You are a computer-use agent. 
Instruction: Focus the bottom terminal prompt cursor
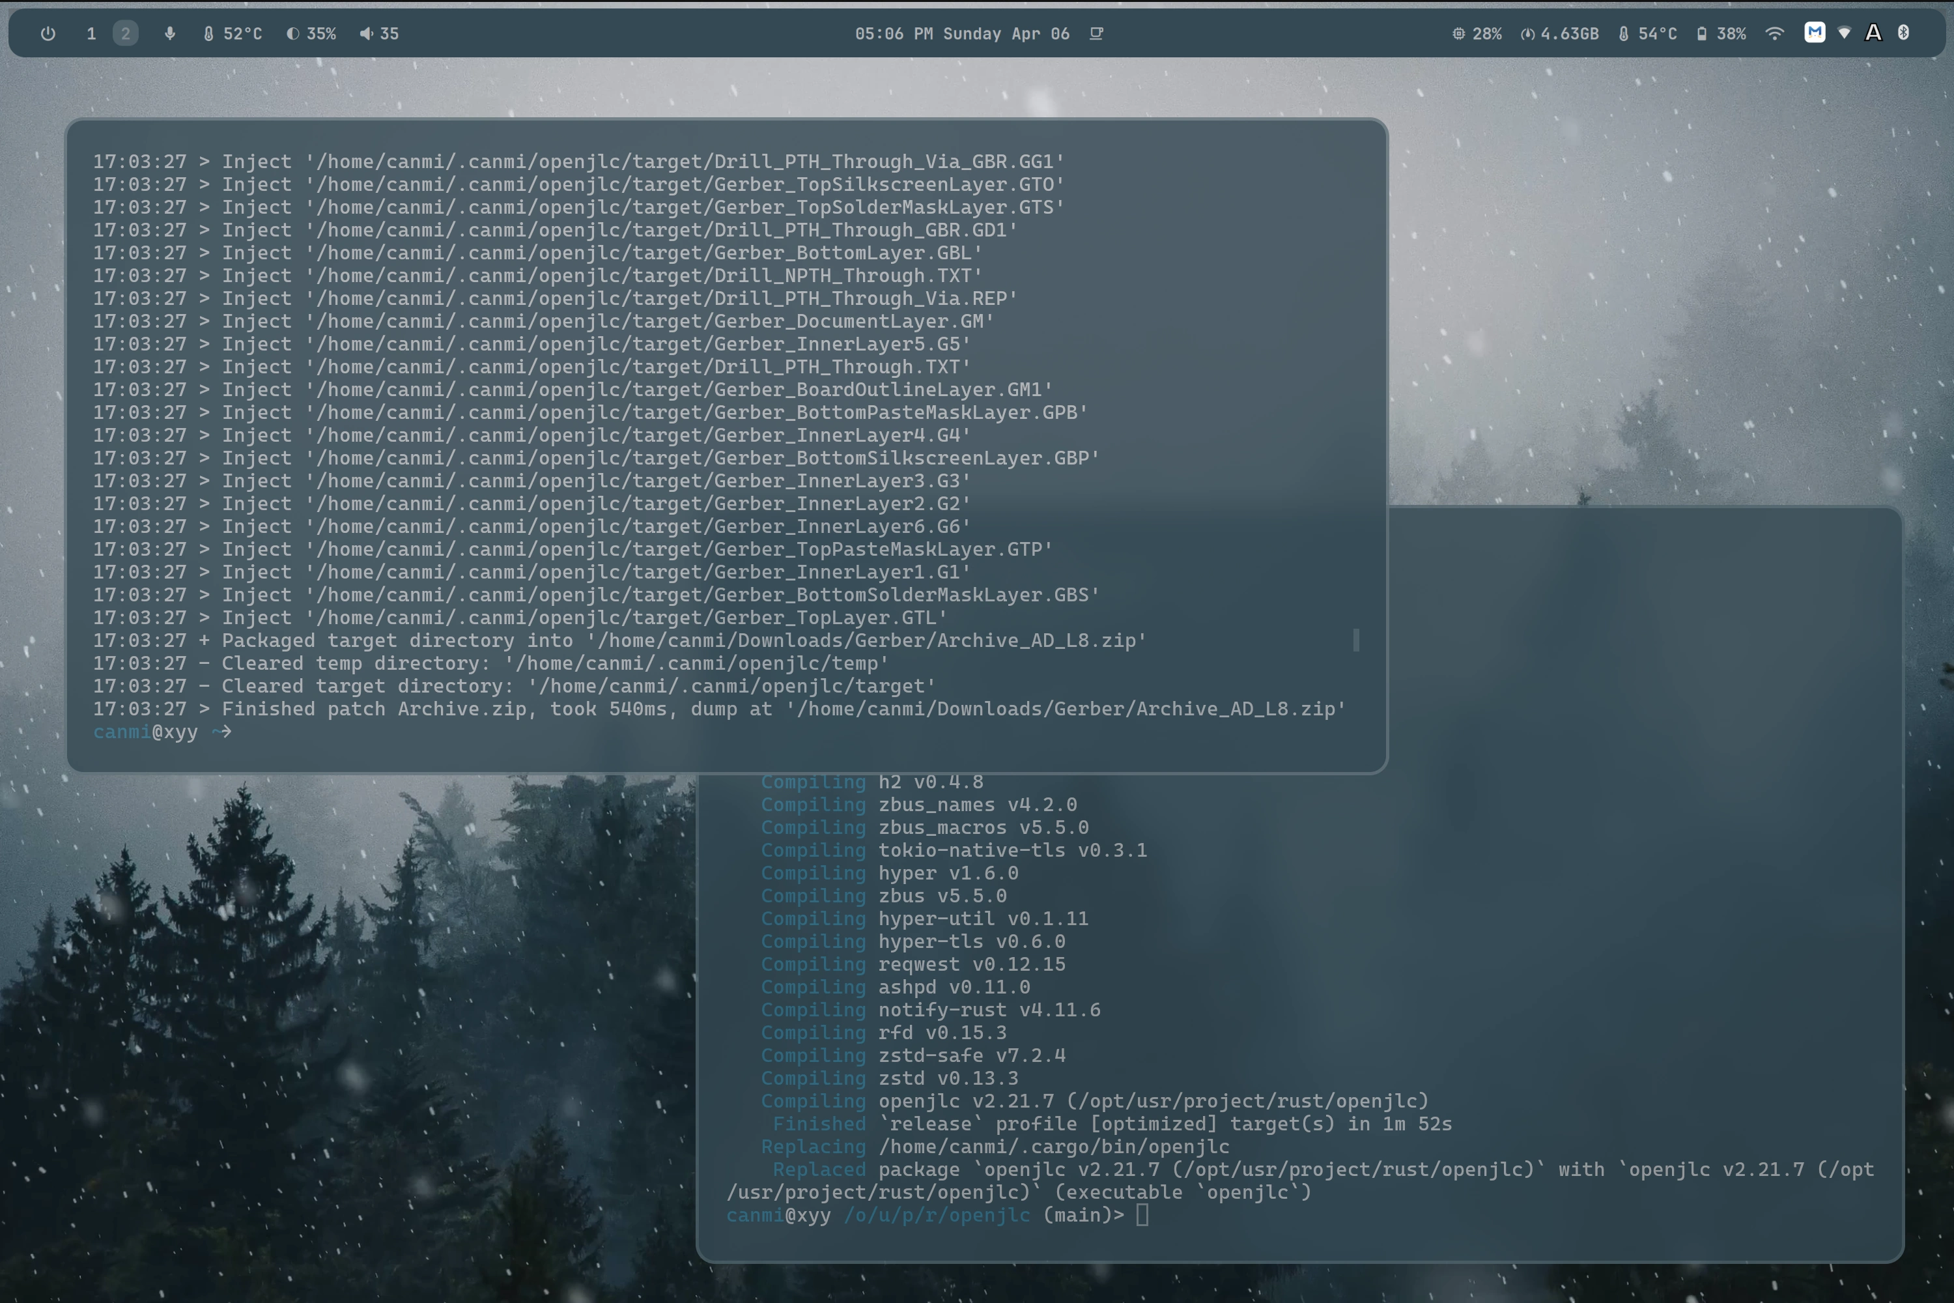tap(1142, 1215)
